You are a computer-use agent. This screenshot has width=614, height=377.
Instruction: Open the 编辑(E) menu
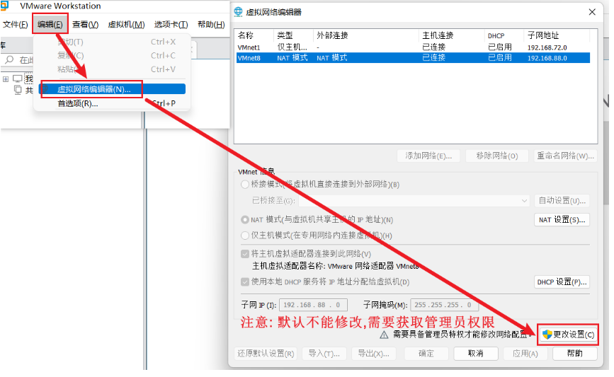(x=50, y=25)
